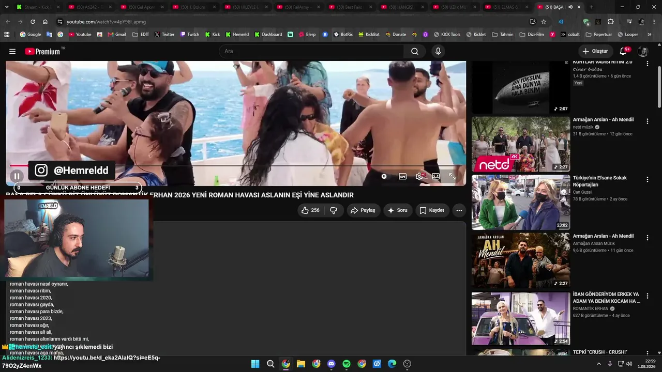The image size is (662, 372).
Task: Start voice search with the microphone icon
Action: 438,51
